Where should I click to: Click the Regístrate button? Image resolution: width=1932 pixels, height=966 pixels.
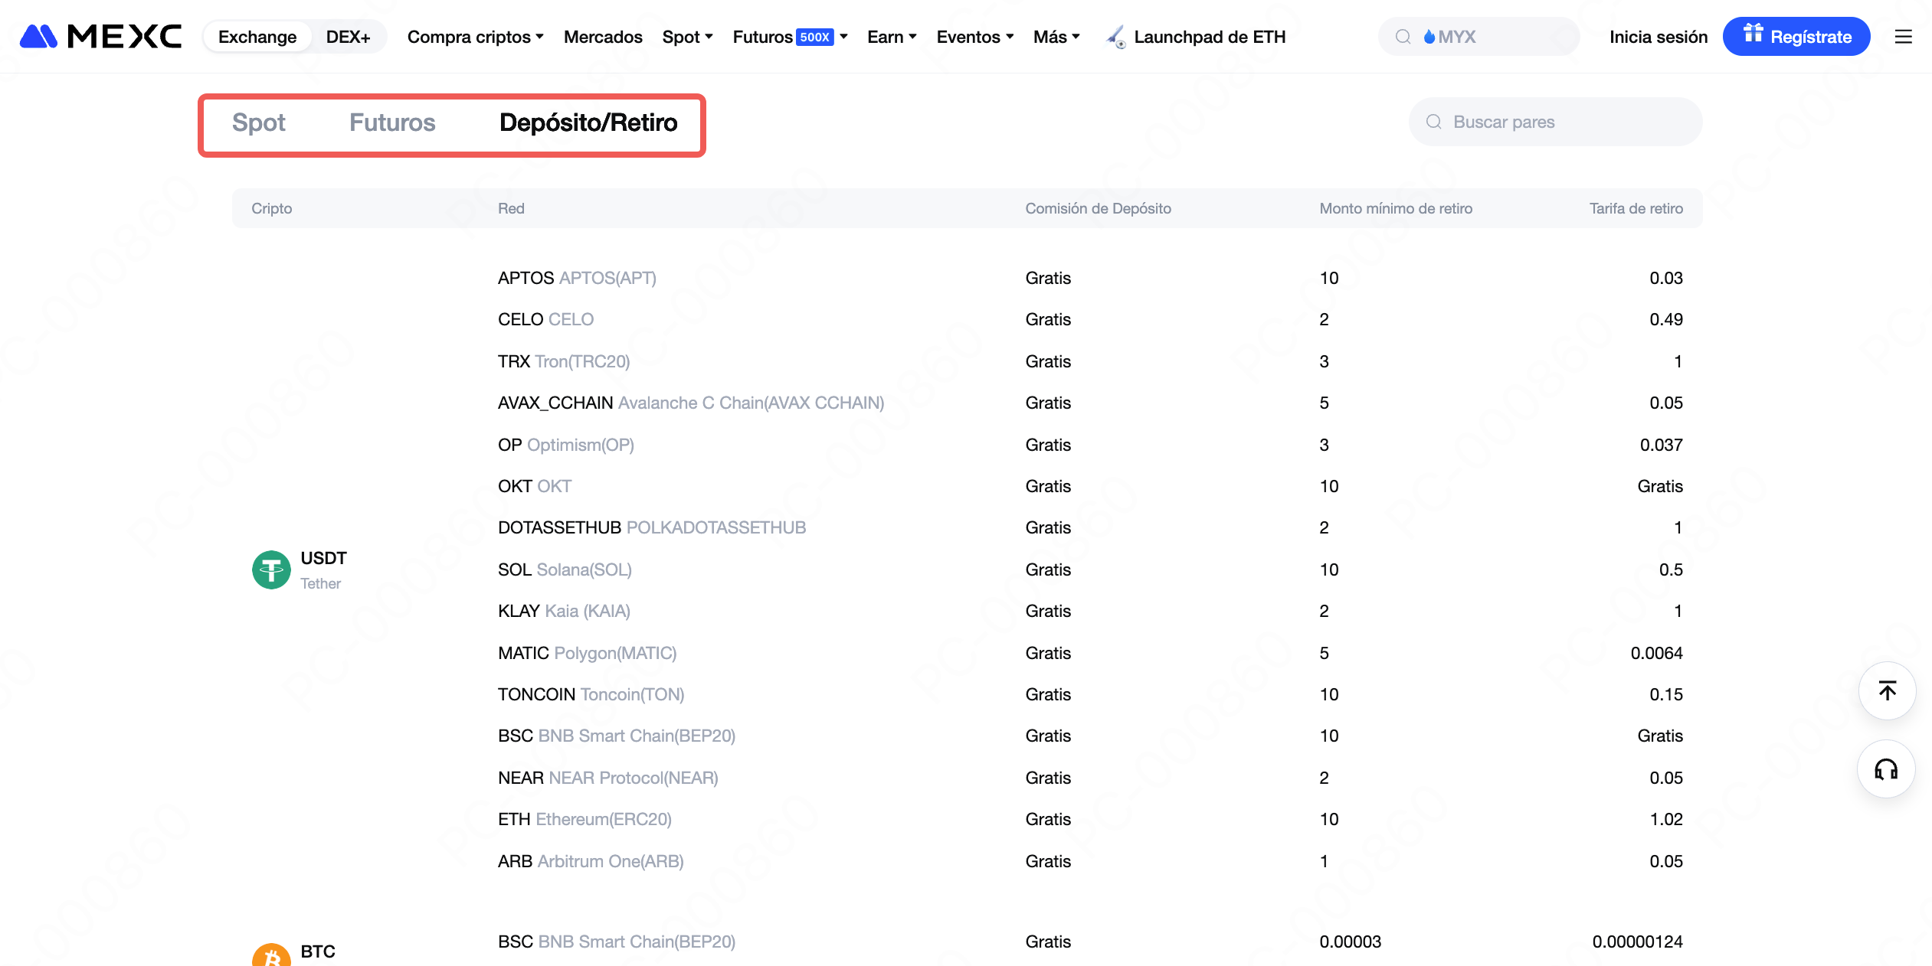(1796, 37)
